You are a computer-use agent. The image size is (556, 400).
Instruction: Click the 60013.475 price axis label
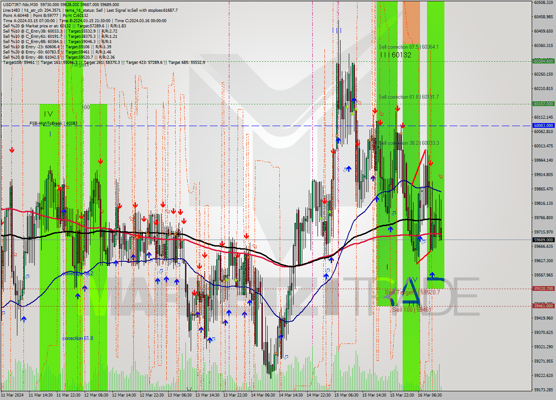click(543, 146)
